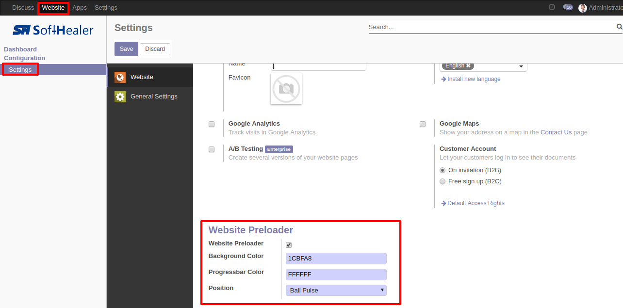The width and height of the screenshot is (623, 308).
Task: Click the Favicon placeholder image
Action: coord(286,89)
